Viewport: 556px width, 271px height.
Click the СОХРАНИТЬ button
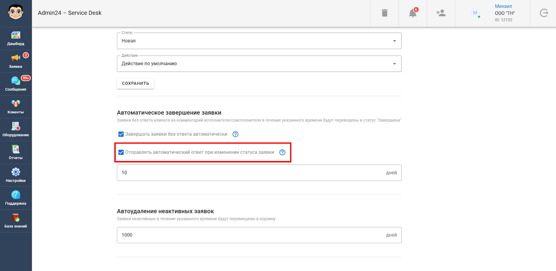pos(136,84)
